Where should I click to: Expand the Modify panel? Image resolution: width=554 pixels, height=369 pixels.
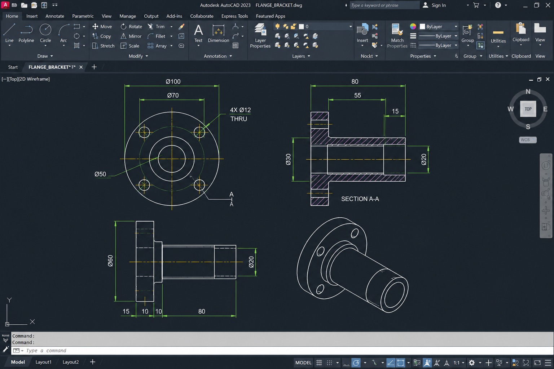[x=138, y=56]
